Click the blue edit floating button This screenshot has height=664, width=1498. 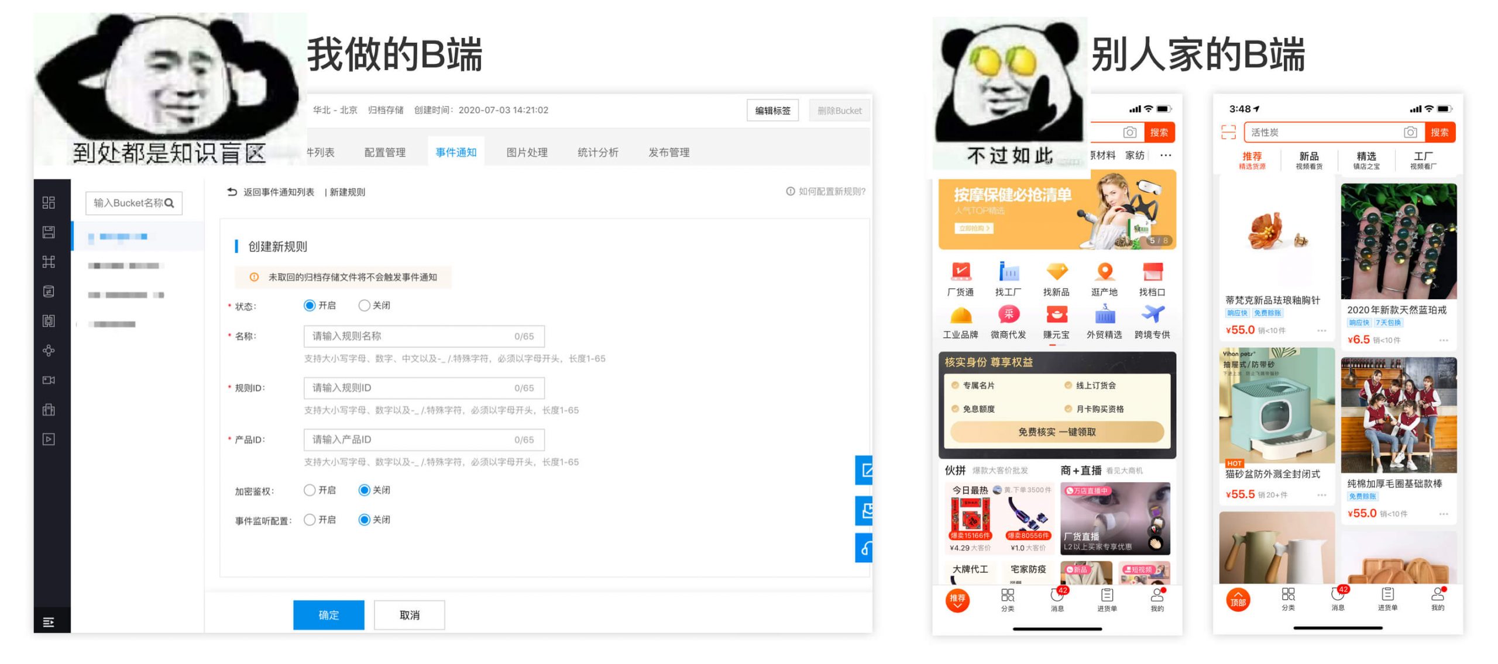point(864,470)
